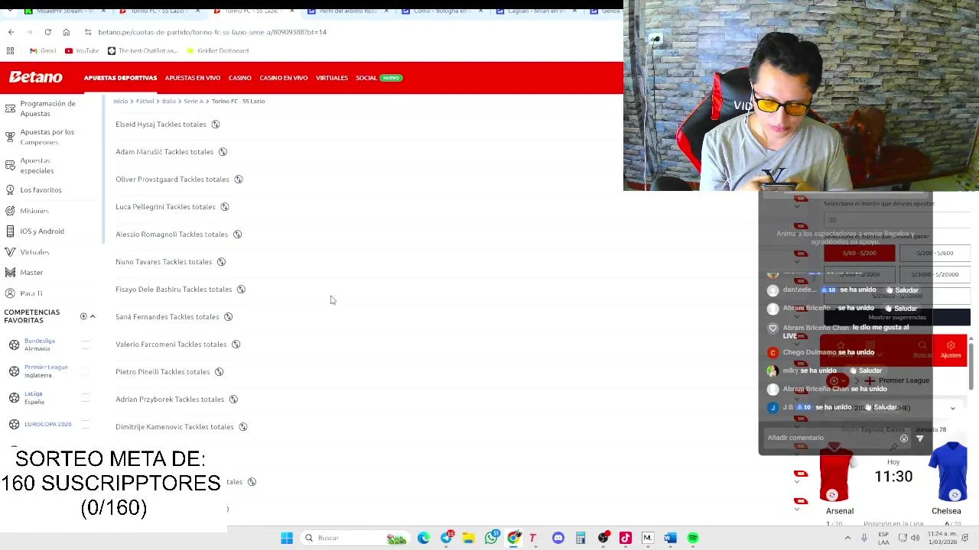Click the Betano logo
The width and height of the screenshot is (979, 550).
pyautogui.click(x=36, y=77)
